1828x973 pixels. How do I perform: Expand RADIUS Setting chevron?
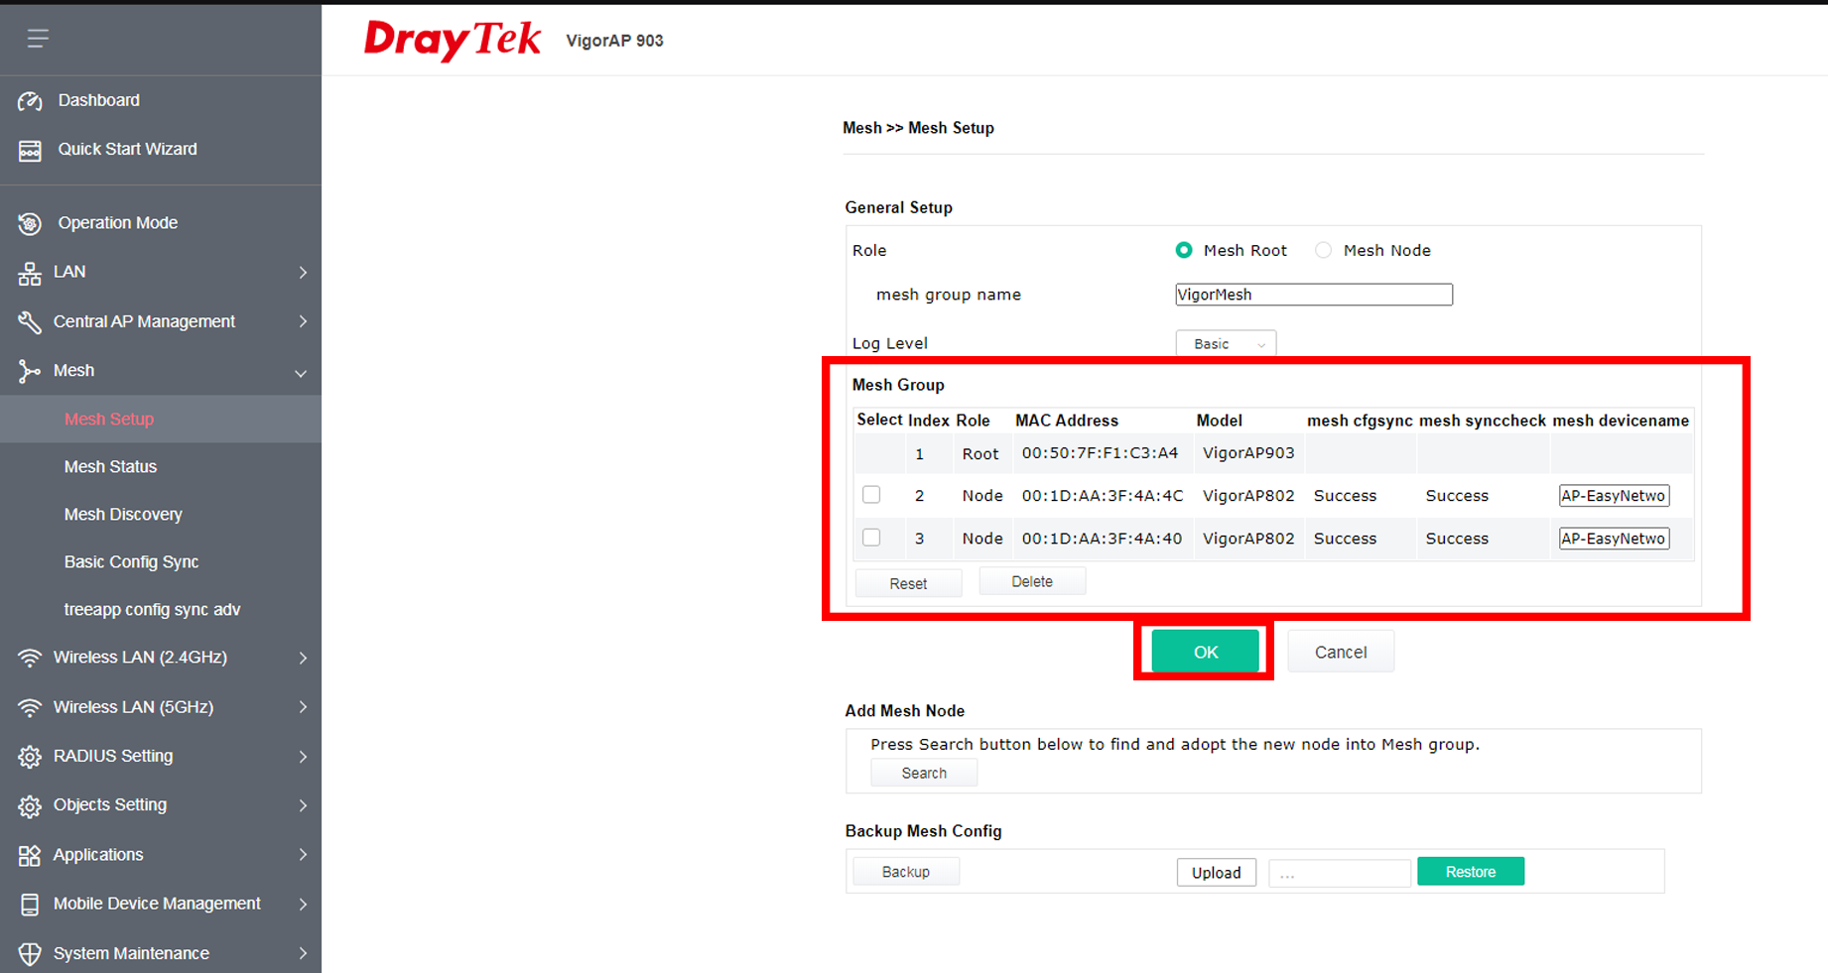point(303,757)
